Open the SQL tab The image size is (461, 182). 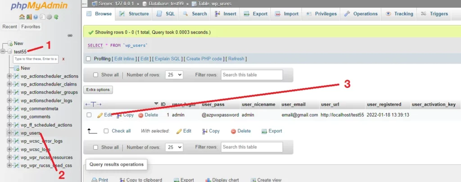point(166,14)
